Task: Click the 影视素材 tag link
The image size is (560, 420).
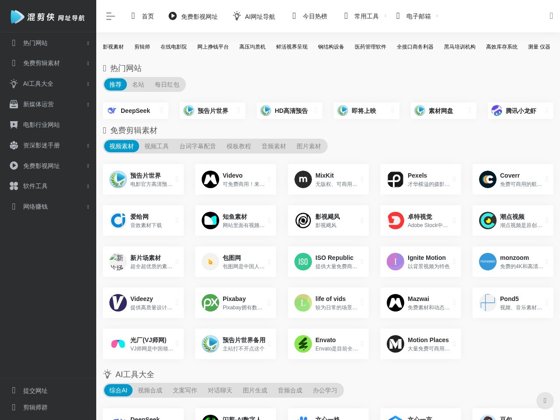Action: click(x=113, y=47)
